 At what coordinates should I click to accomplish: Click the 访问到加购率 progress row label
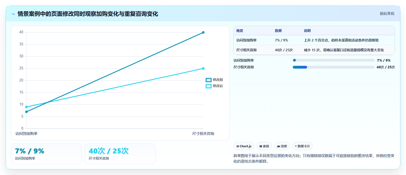click(243, 60)
